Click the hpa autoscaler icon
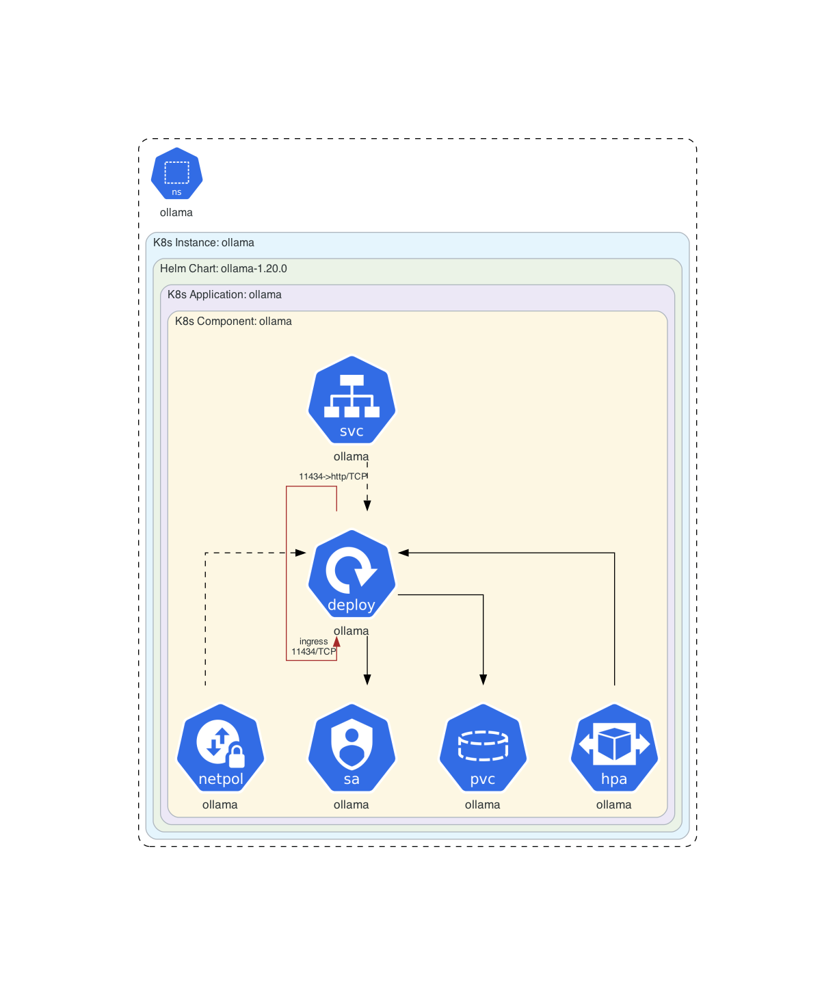Viewport: 835px width, 985px height. pos(614,748)
